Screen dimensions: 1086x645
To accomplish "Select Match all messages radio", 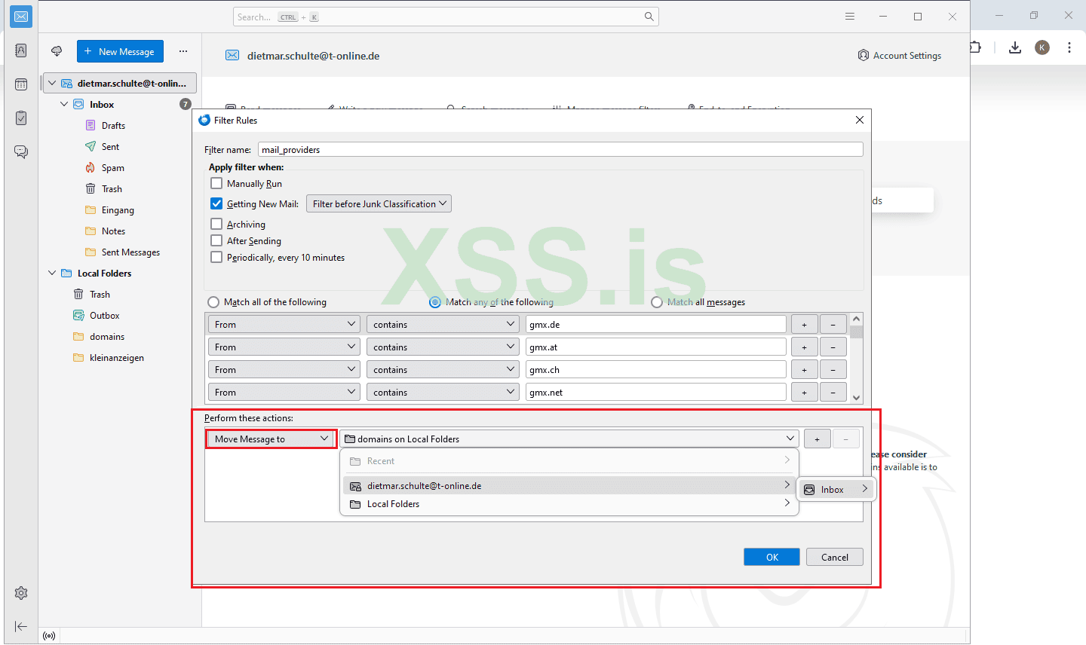I will (657, 302).
